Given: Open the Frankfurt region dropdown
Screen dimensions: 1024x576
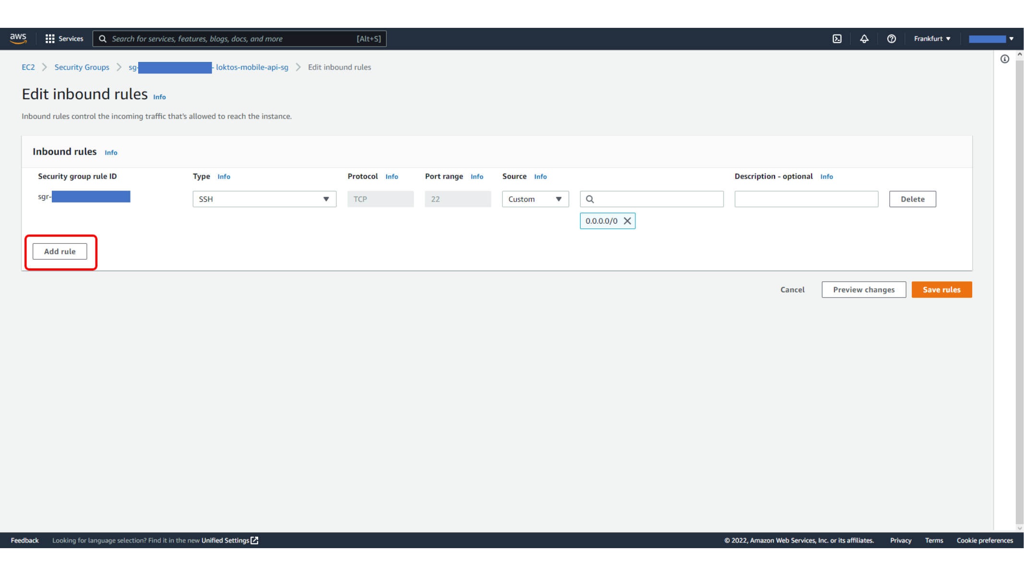Looking at the screenshot, I should (932, 39).
